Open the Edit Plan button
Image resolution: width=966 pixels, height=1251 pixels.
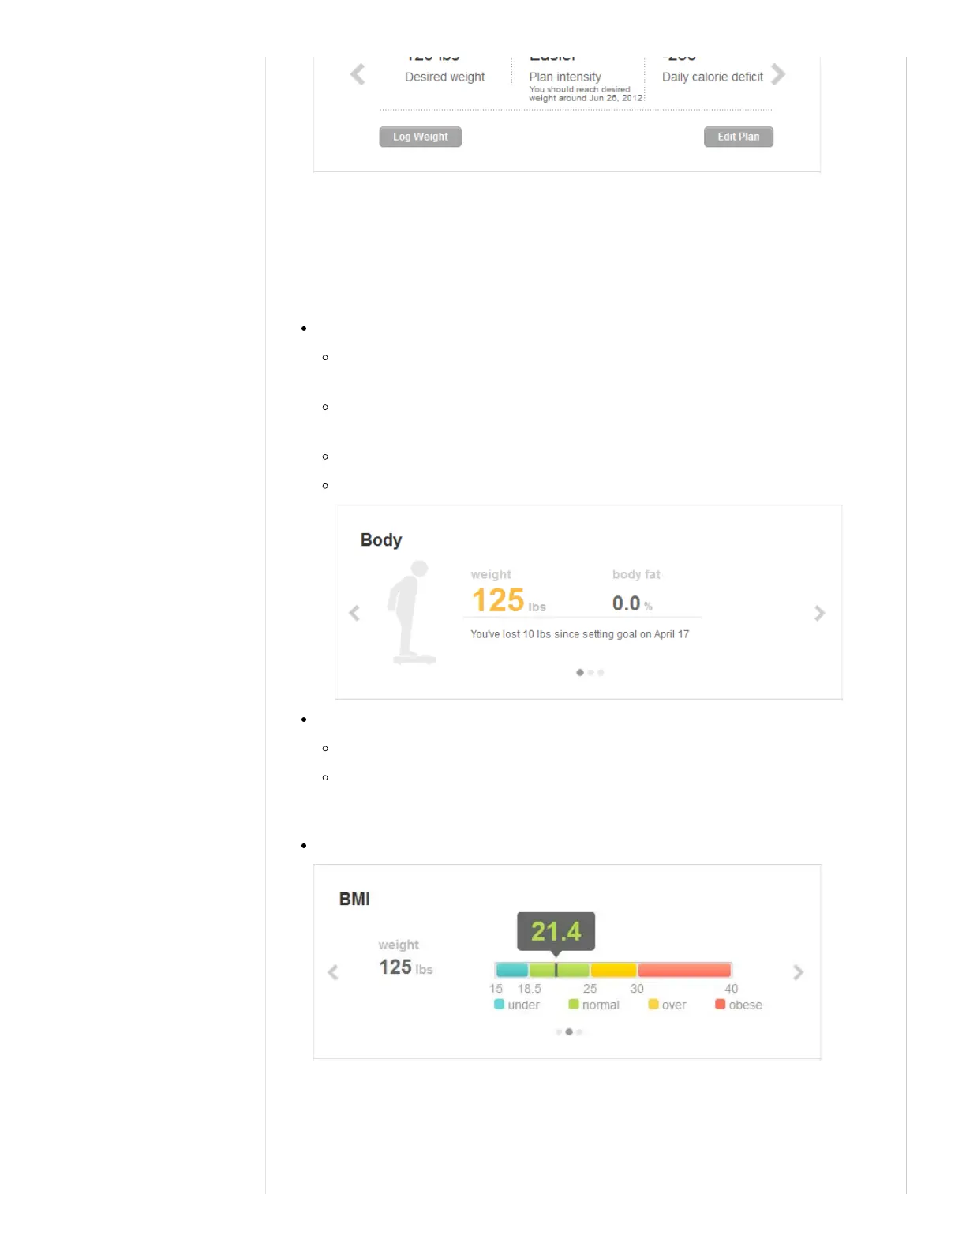(x=738, y=137)
